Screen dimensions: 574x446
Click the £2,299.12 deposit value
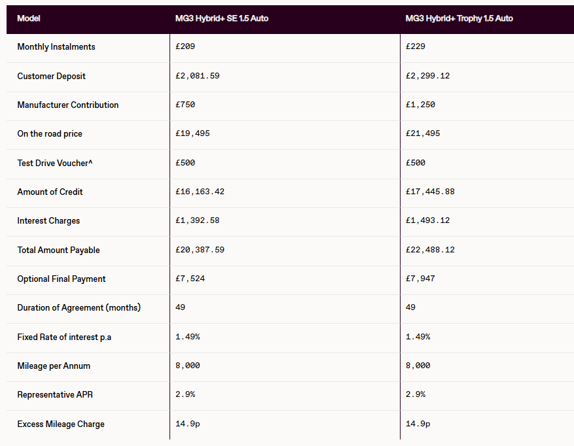coord(428,76)
